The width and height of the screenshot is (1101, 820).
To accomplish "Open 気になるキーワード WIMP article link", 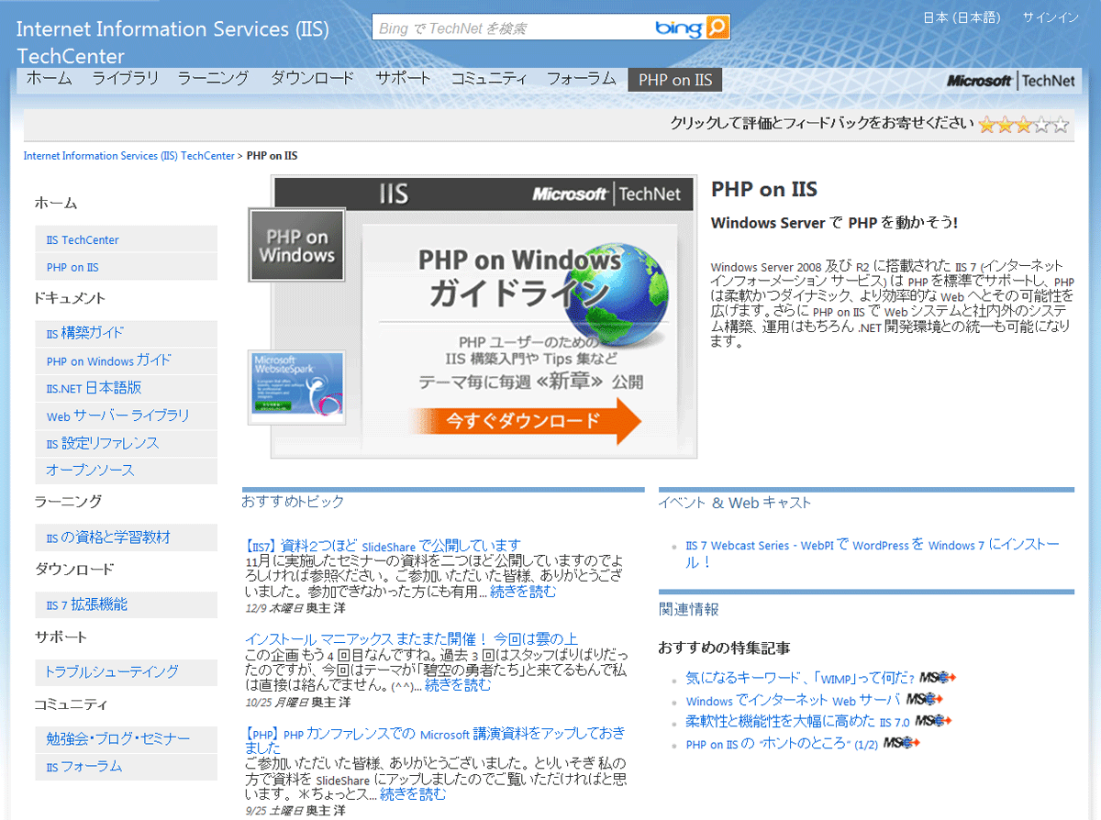I will click(x=799, y=679).
